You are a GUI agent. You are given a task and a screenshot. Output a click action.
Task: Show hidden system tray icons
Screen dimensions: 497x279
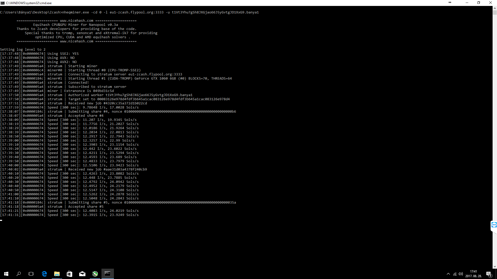pyautogui.click(x=448, y=274)
